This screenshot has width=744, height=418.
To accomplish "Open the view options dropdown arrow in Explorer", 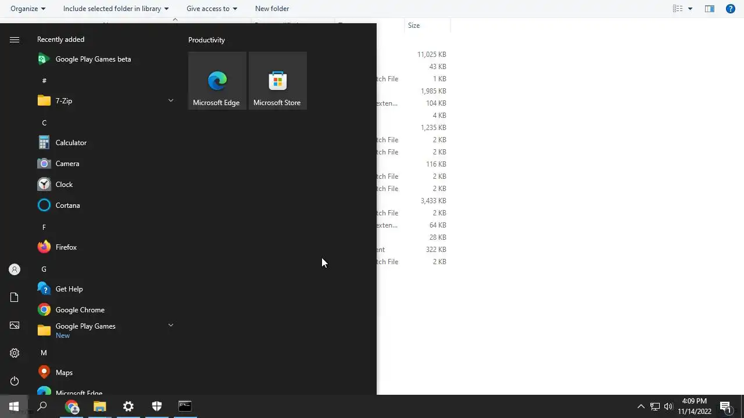I will click(690, 9).
